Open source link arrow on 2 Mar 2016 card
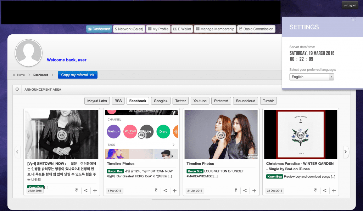This screenshot has width=363, height=211. (x=77, y=190)
